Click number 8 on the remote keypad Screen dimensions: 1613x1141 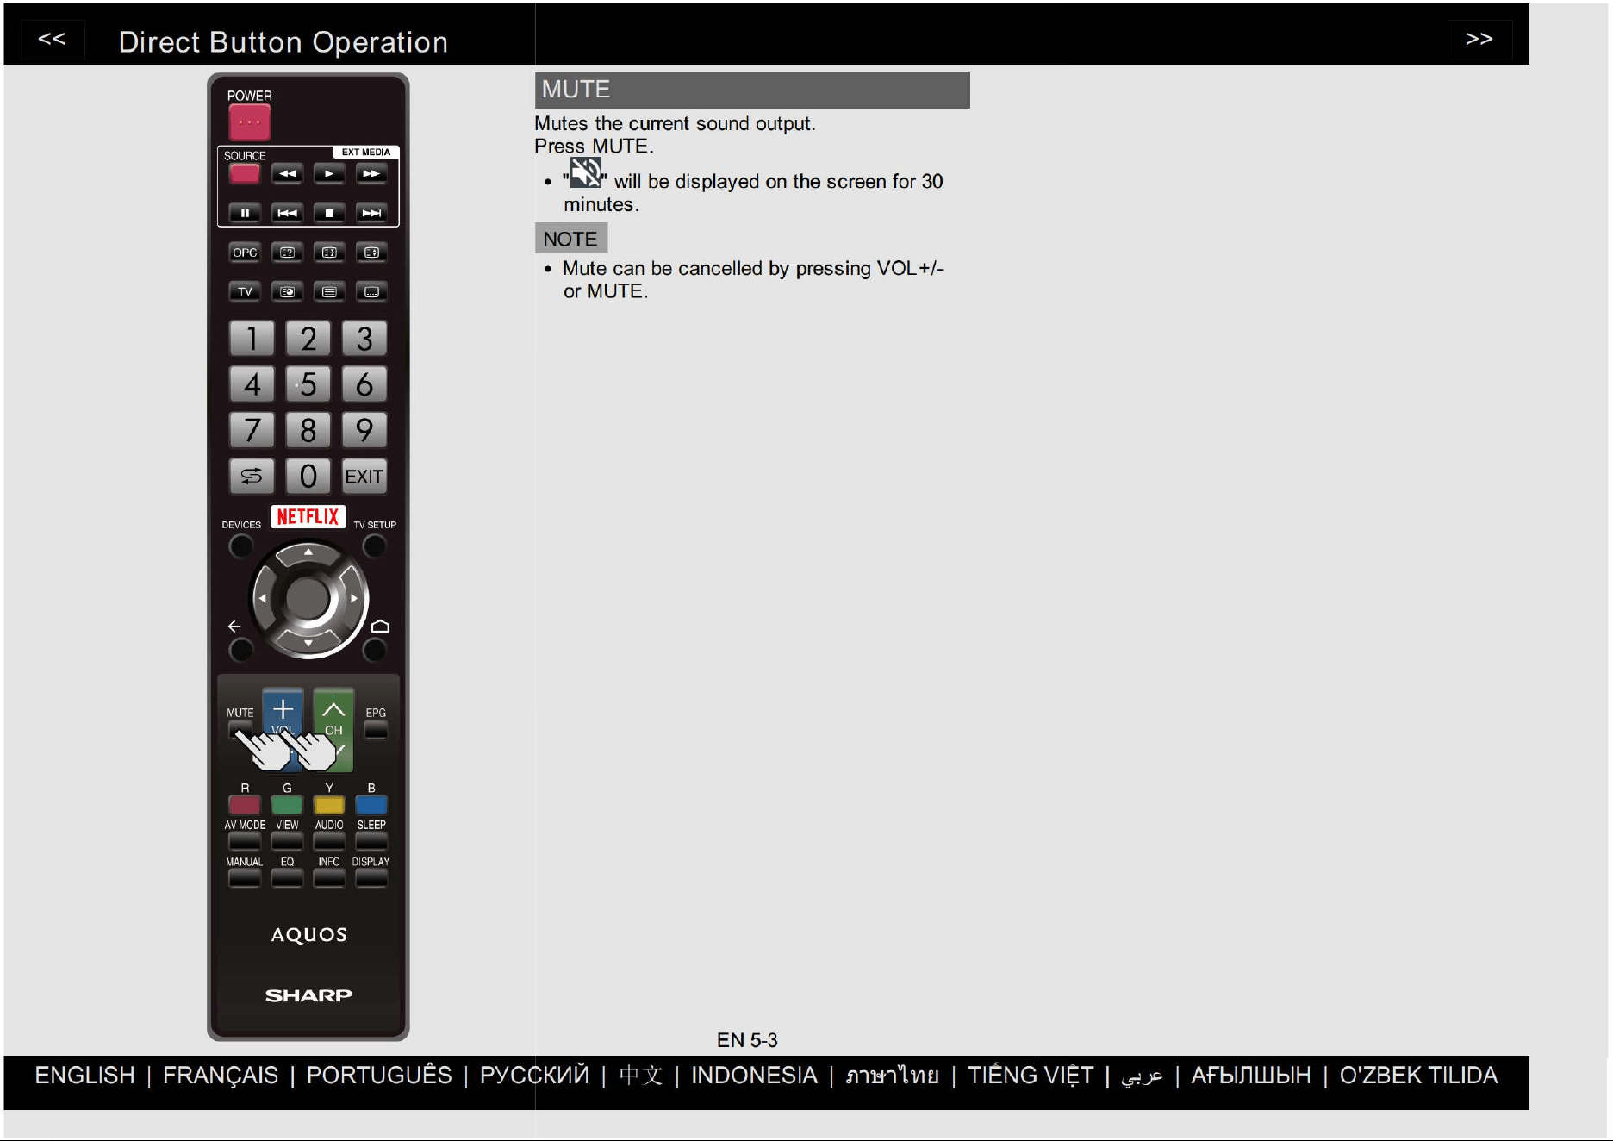coord(308,430)
